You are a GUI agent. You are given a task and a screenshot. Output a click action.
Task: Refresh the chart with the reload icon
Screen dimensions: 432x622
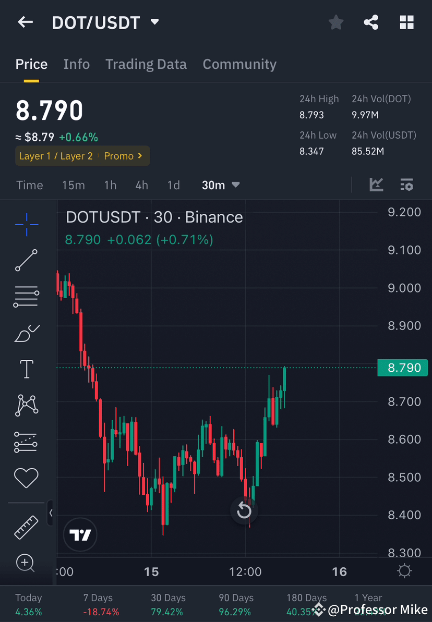coord(244,510)
